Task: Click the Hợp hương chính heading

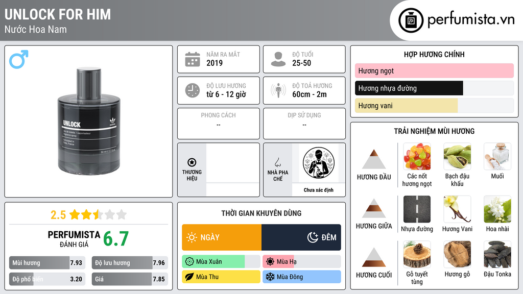Action: tap(434, 54)
